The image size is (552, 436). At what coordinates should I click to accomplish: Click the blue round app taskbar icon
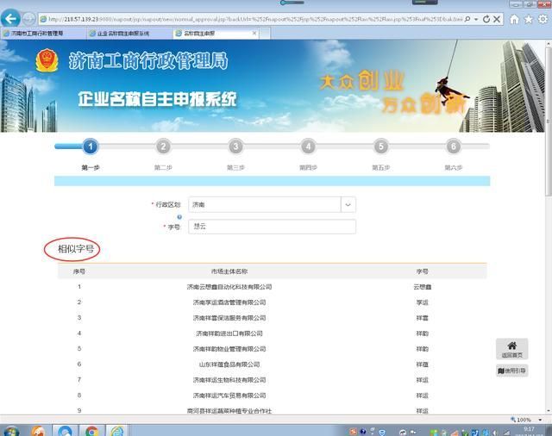click(66, 431)
